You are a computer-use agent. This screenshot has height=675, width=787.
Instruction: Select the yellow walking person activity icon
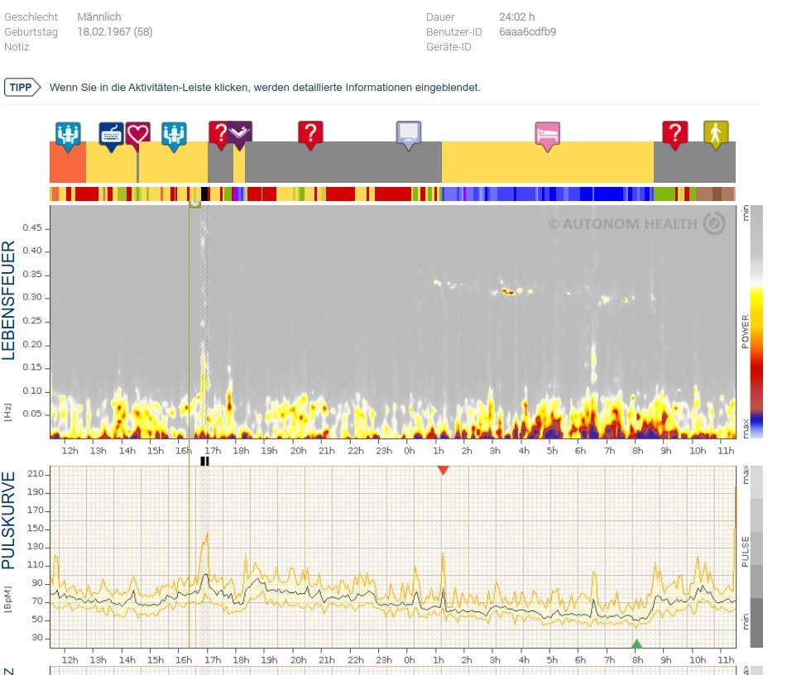click(x=716, y=132)
